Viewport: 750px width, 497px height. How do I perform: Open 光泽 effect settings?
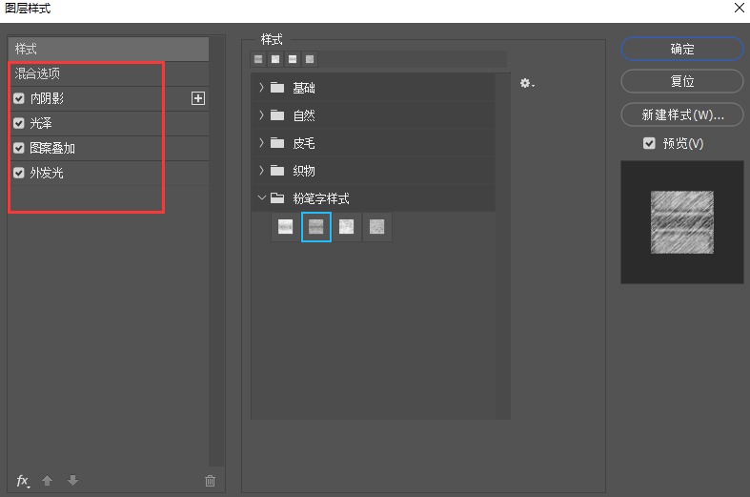(x=41, y=123)
